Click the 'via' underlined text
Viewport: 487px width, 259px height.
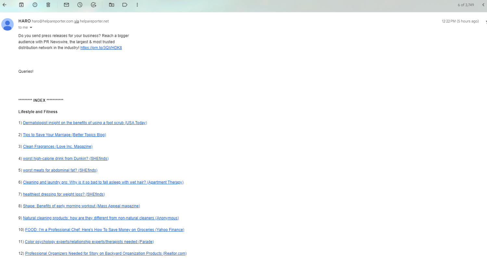[x=77, y=21]
